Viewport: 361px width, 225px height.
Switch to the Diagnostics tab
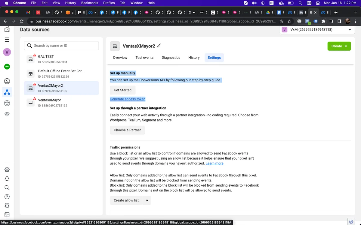[x=171, y=58]
